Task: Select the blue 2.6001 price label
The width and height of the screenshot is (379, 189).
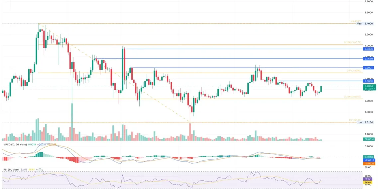Action: coord(369,68)
